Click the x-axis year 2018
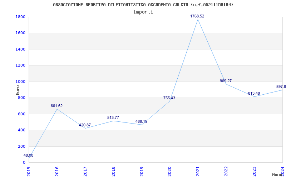The width and height of the screenshot is (286, 178). pyautogui.click(x=113, y=171)
